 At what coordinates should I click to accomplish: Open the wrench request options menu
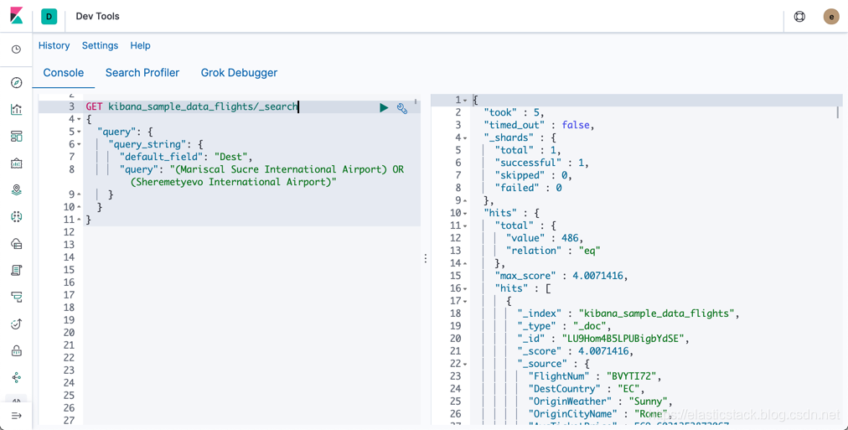coord(402,108)
